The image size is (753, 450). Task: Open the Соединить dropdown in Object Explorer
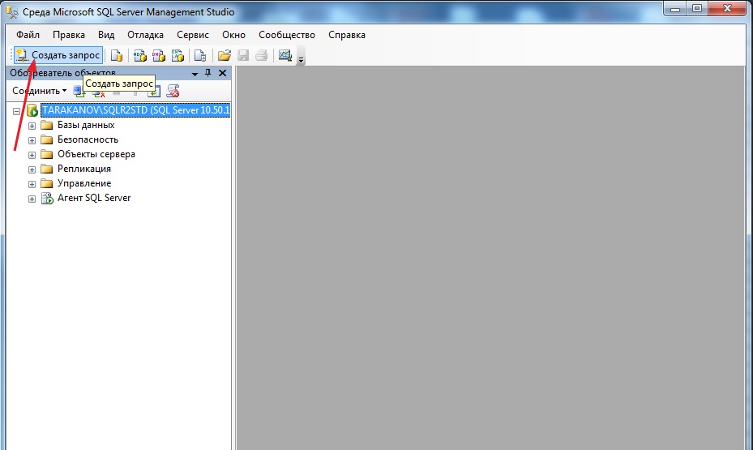click(40, 91)
